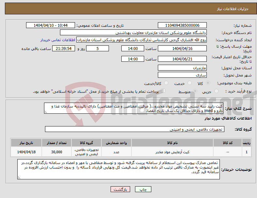Click the quantity cell 30,000

coord(56,152)
